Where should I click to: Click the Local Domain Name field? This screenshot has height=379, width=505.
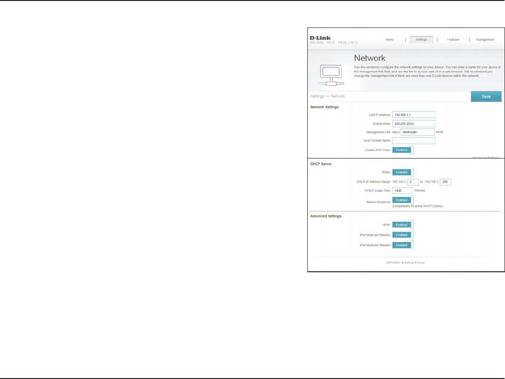(414, 141)
